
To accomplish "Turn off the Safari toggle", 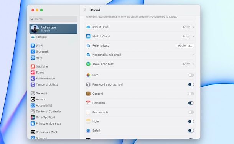I will coord(191,131).
